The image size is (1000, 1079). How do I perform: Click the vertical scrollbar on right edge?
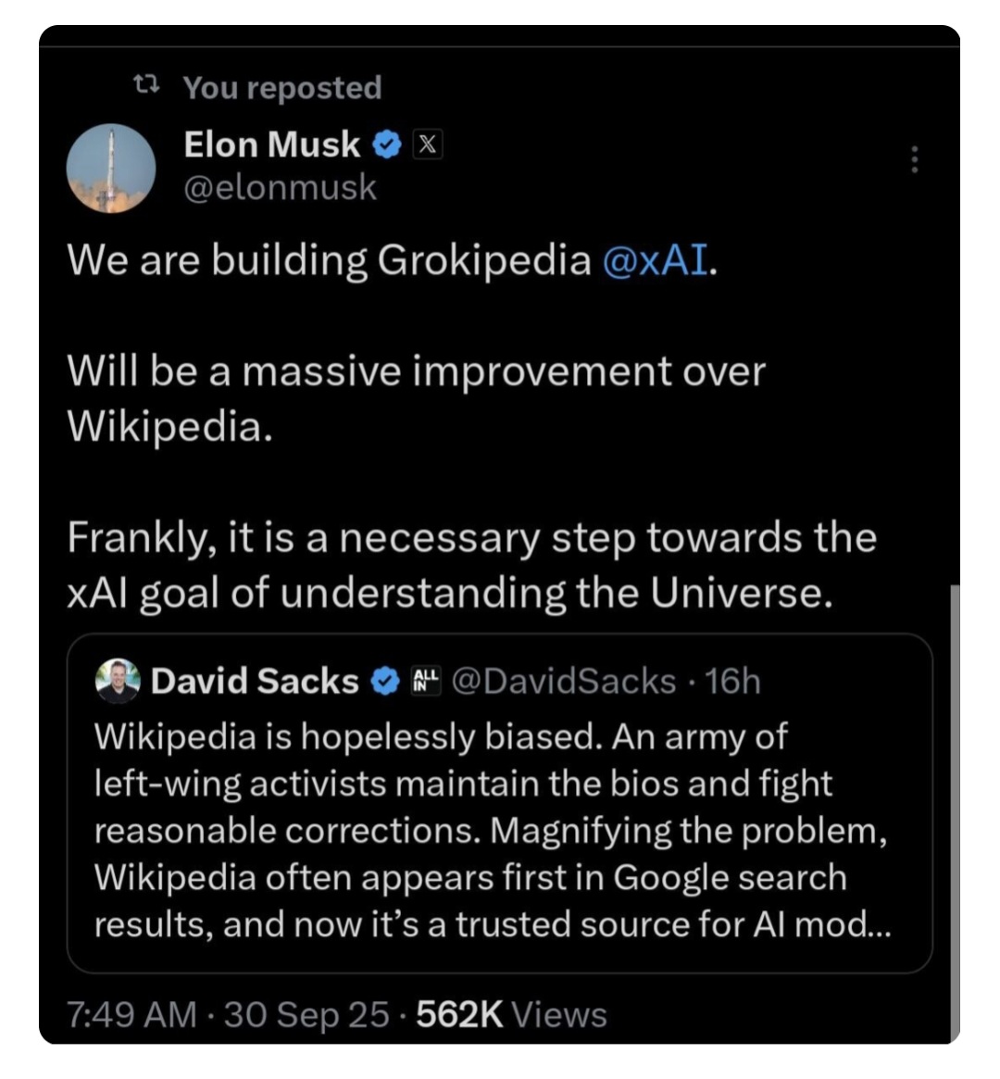(x=955, y=806)
